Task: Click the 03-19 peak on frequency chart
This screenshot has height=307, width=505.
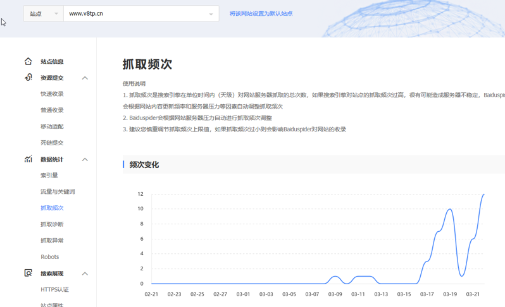Action: click(x=450, y=209)
